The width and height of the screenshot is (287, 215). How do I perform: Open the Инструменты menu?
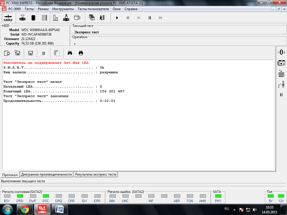point(63,9)
